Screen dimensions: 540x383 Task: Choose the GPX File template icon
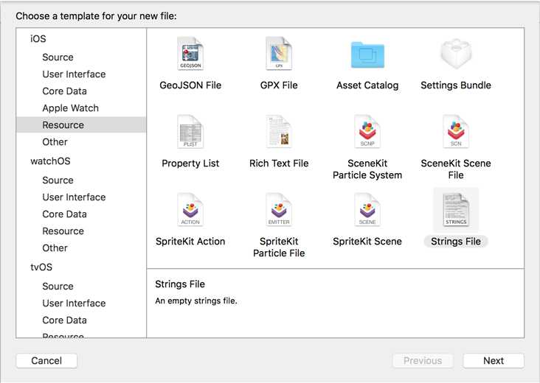point(279,54)
